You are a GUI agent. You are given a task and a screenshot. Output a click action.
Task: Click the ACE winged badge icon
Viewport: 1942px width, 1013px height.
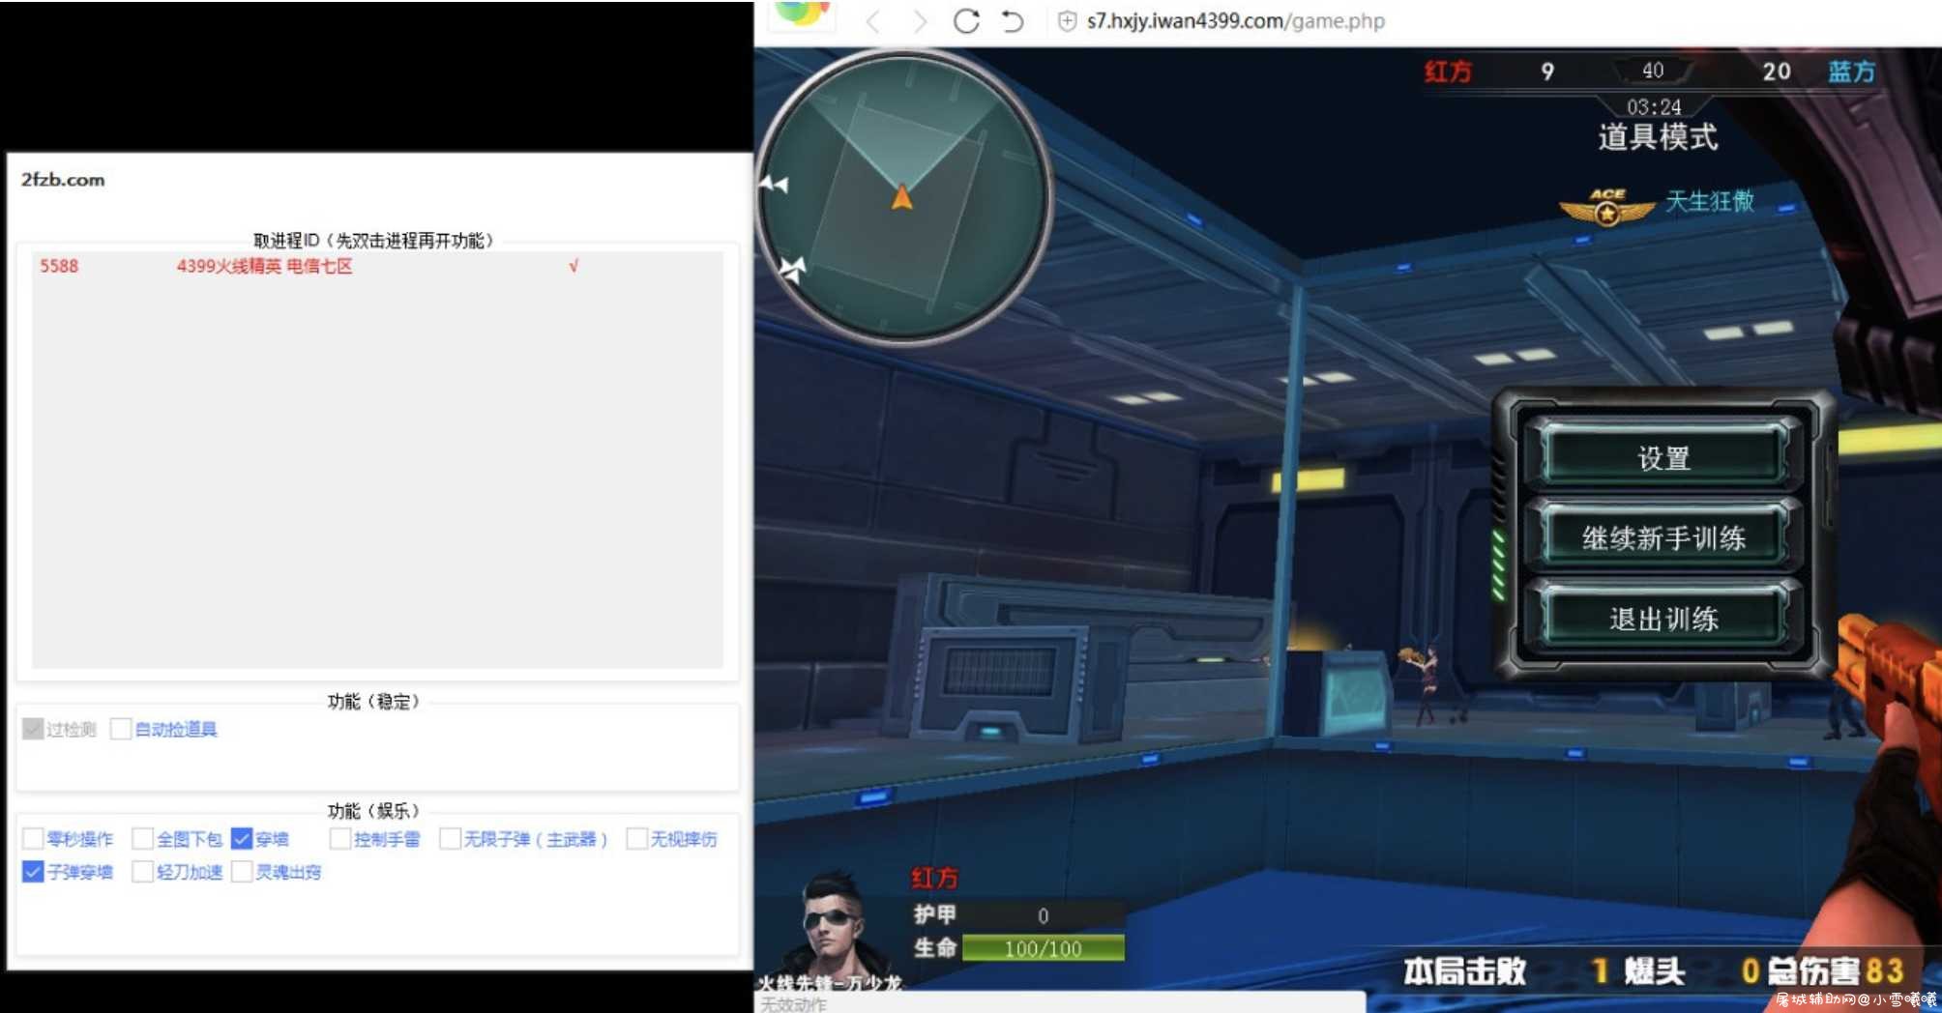(x=1606, y=206)
